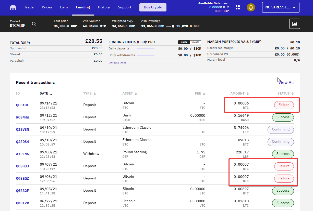Viewport: 313px width, 211px height.
Task: Sort transactions by the STATUS icon
Action: click(x=293, y=94)
